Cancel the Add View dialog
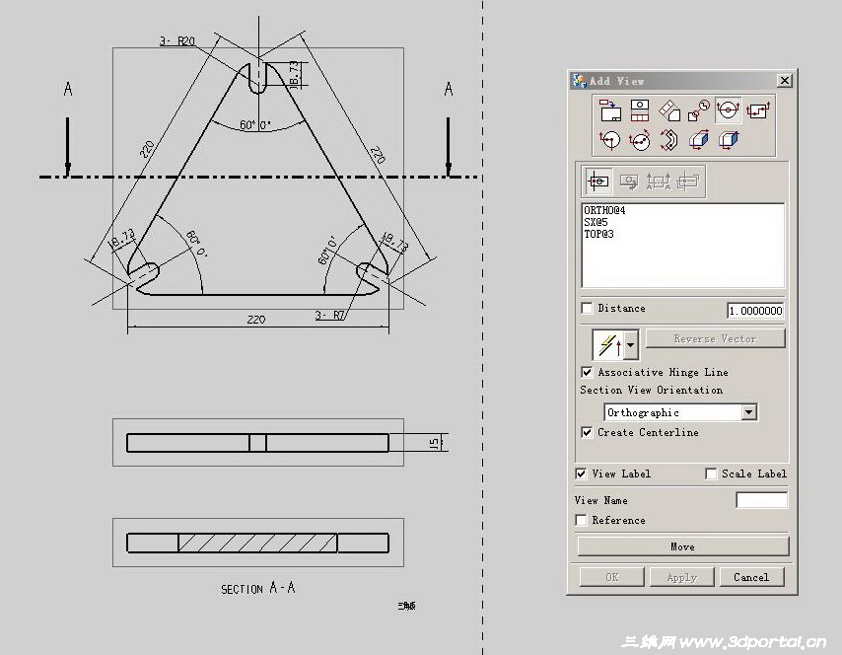The image size is (842, 655). [751, 578]
